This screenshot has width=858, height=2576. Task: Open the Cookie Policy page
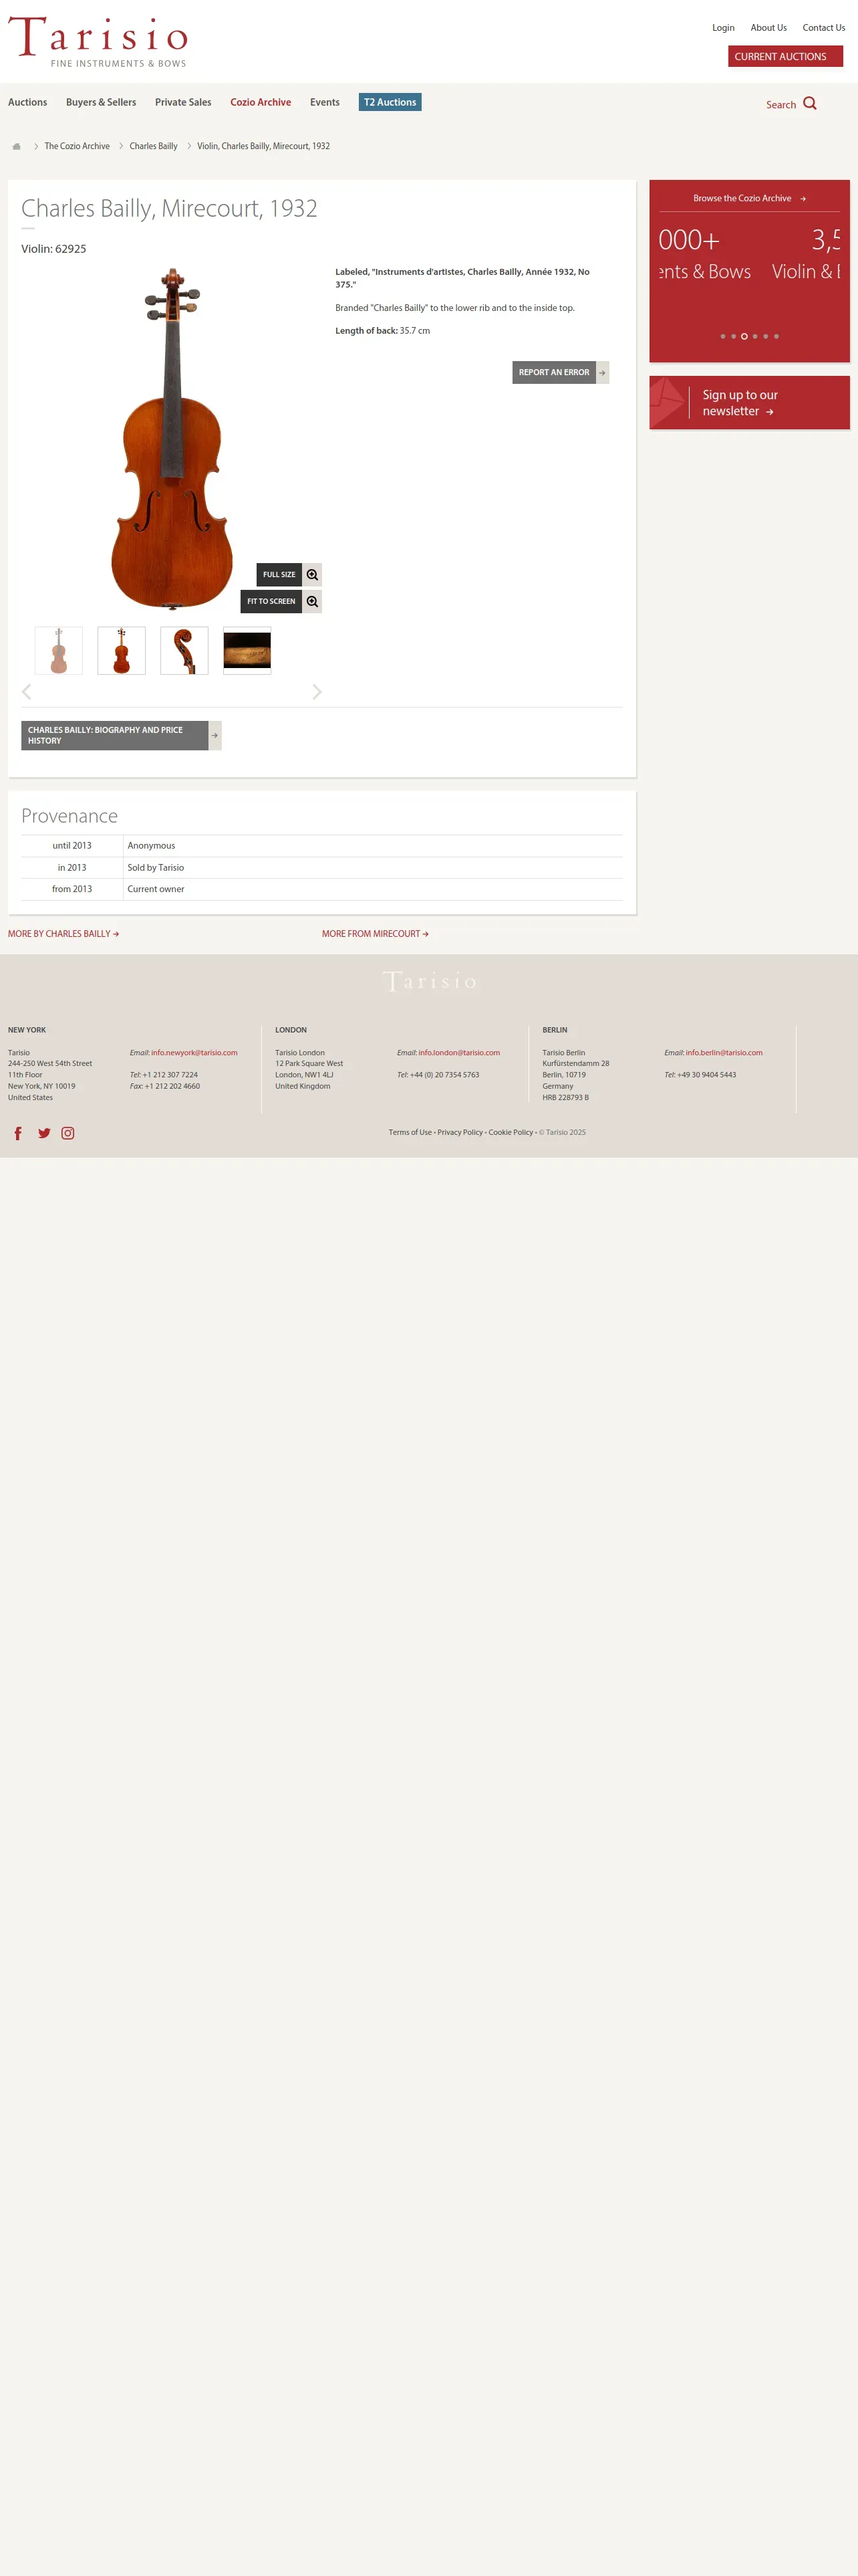(x=511, y=1133)
